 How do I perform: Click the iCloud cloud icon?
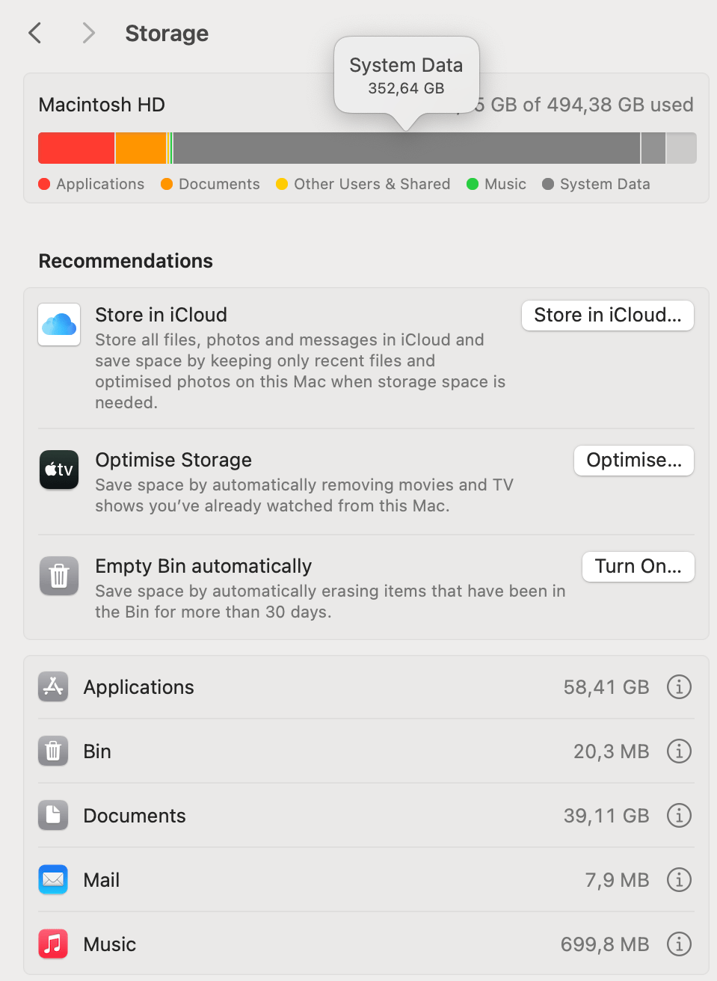pyautogui.click(x=58, y=325)
